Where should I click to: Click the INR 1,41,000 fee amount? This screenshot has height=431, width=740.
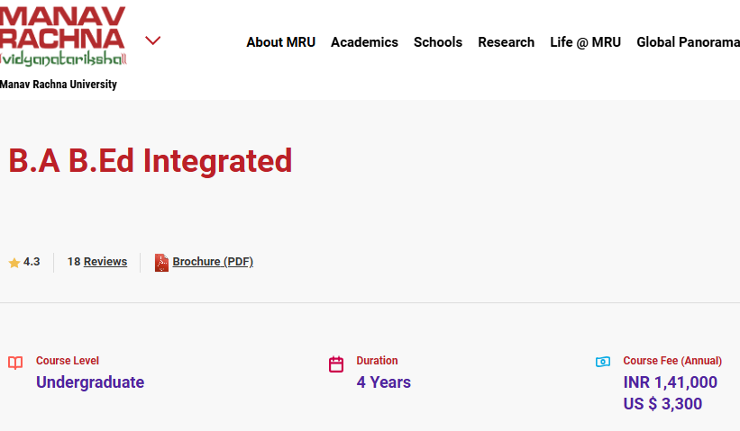coord(670,382)
